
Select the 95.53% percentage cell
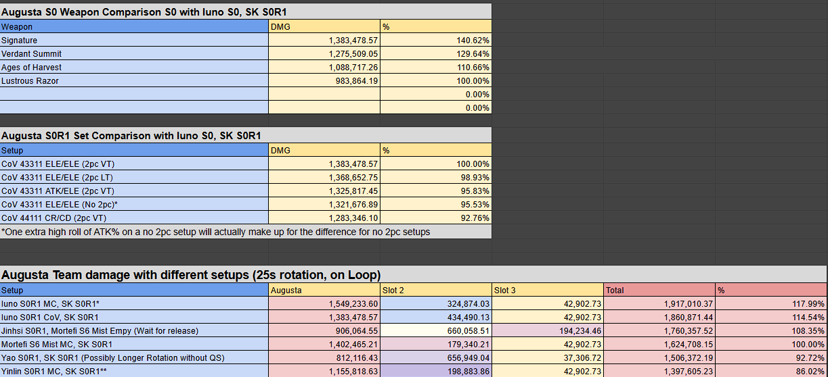[436, 205]
